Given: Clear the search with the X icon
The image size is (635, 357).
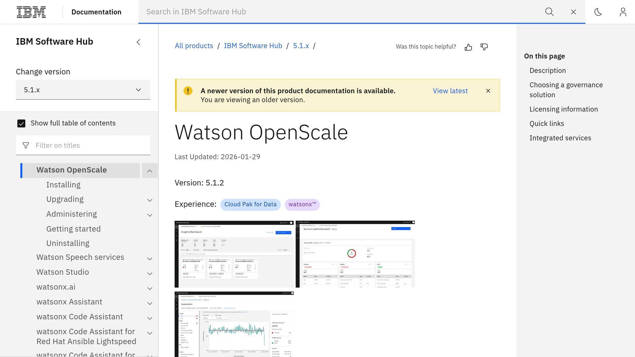Looking at the screenshot, I should click(x=573, y=12).
